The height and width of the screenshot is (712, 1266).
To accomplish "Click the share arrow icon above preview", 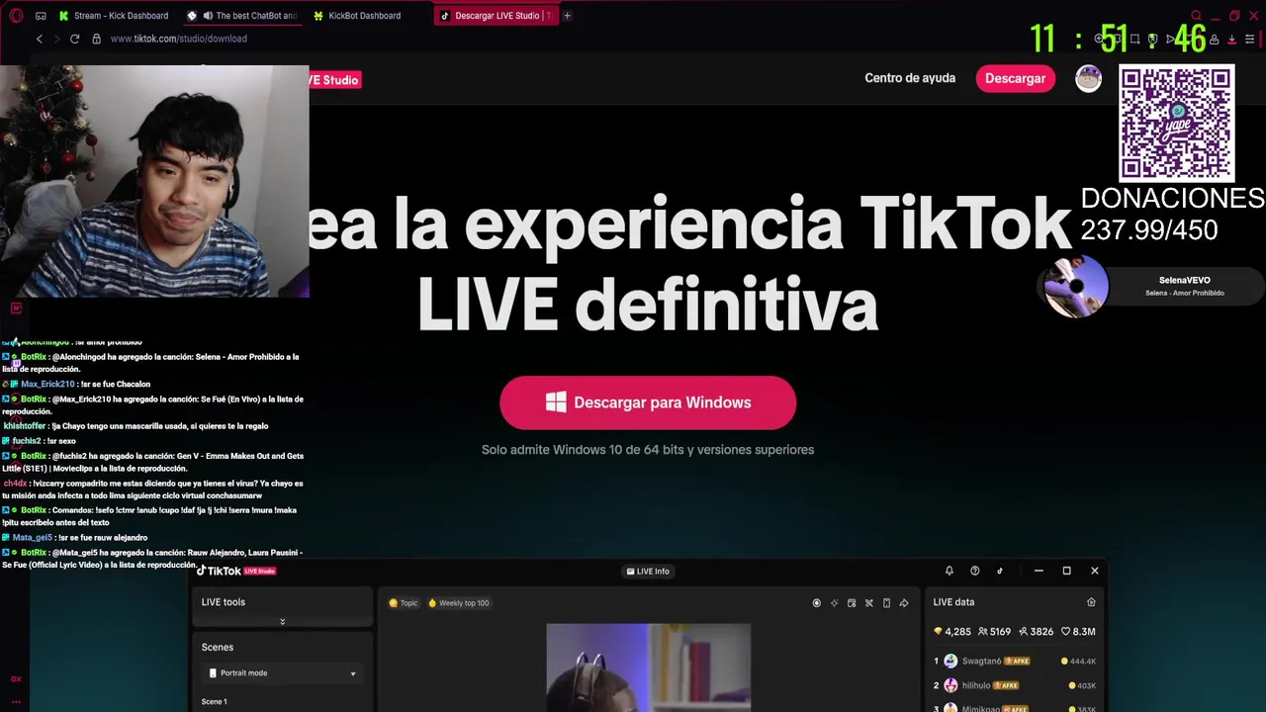I will tap(904, 603).
